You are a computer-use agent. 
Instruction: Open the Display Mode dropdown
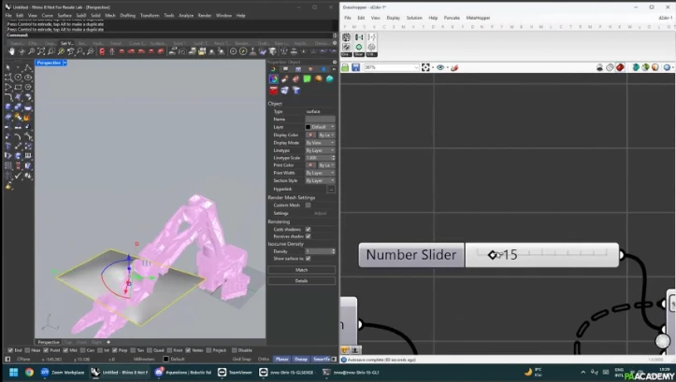(320, 142)
